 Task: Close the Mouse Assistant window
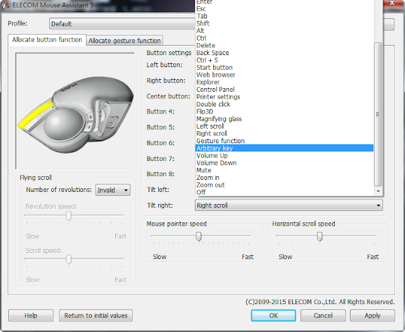[x=392, y=3]
